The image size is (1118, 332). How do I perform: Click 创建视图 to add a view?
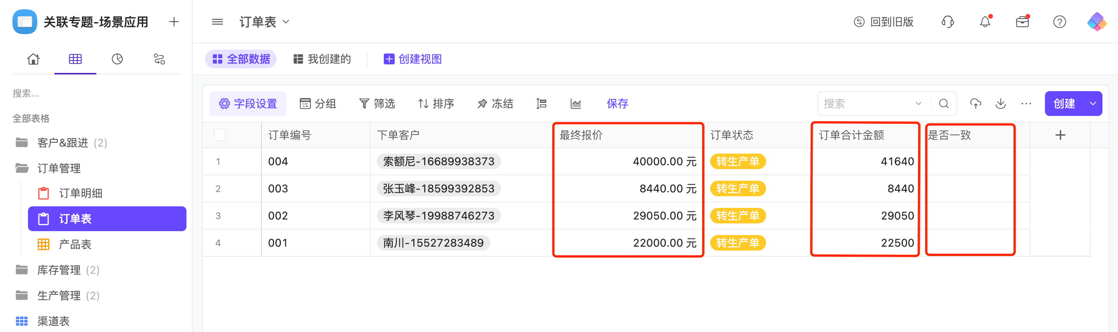pyautogui.click(x=413, y=59)
